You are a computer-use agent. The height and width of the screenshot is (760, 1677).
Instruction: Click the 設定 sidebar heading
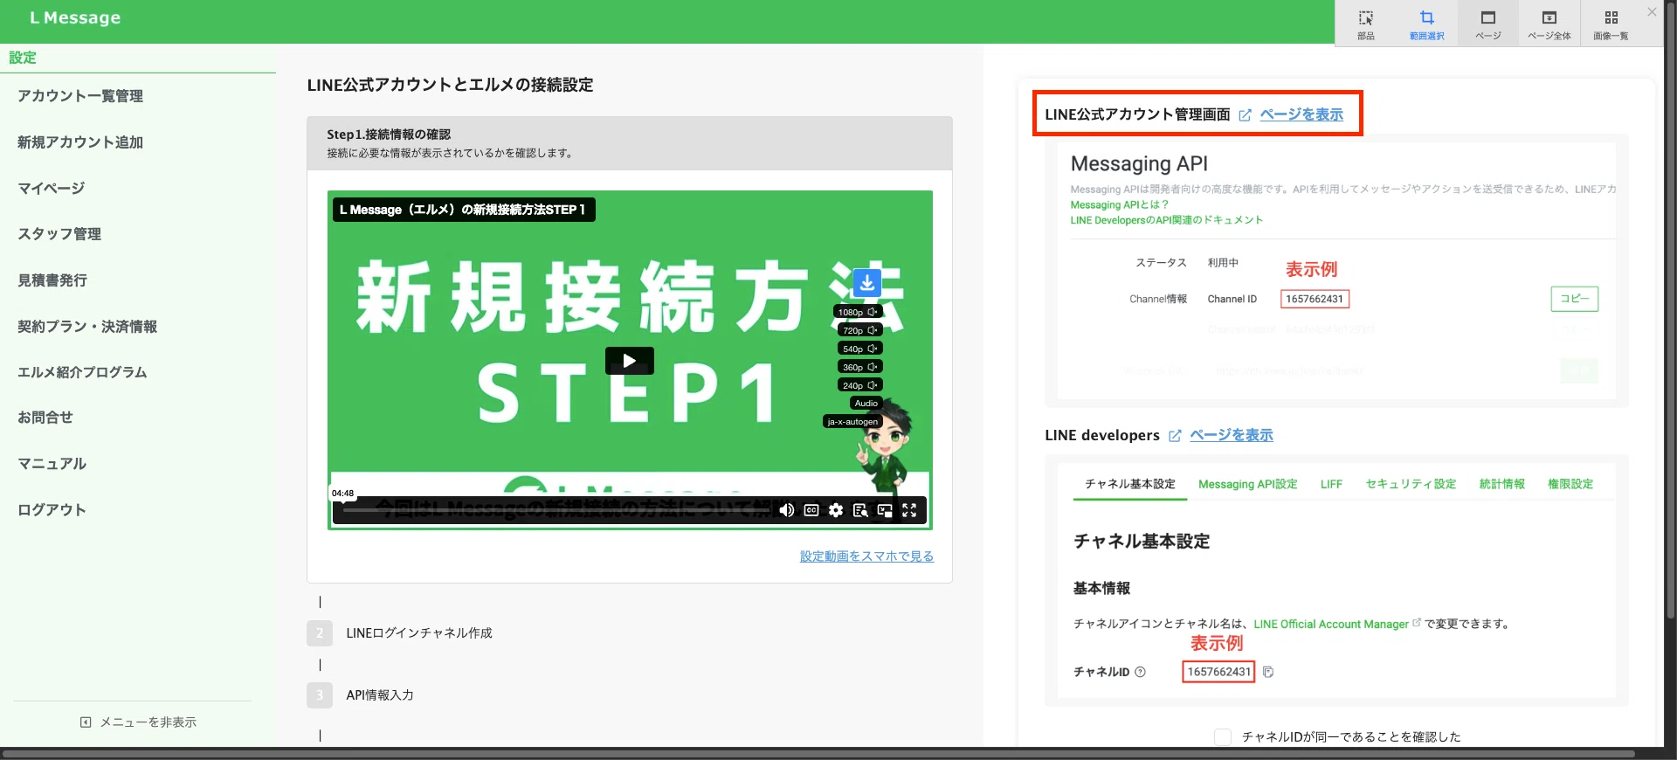tap(23, 58)
